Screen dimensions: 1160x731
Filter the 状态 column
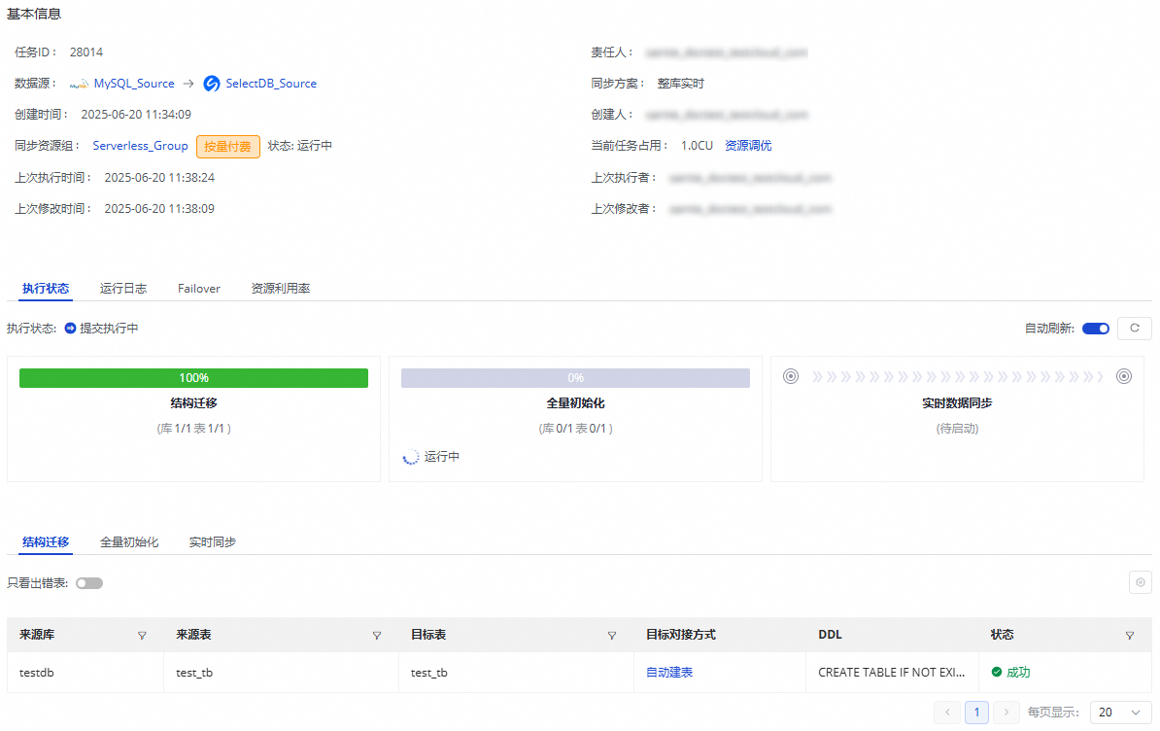coord(1130,636)
